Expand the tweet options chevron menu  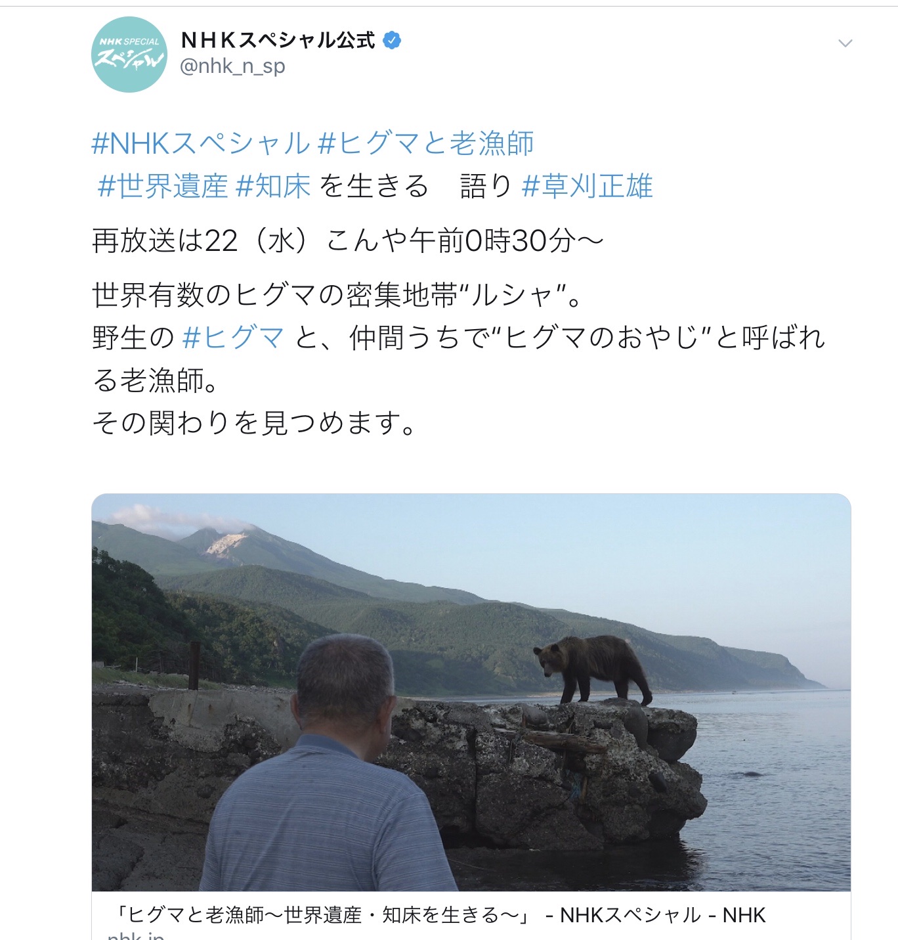pos(845,43)
